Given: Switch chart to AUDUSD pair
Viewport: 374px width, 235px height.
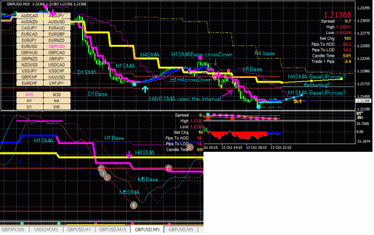Looking at the screenshot, I should [57, 22].
